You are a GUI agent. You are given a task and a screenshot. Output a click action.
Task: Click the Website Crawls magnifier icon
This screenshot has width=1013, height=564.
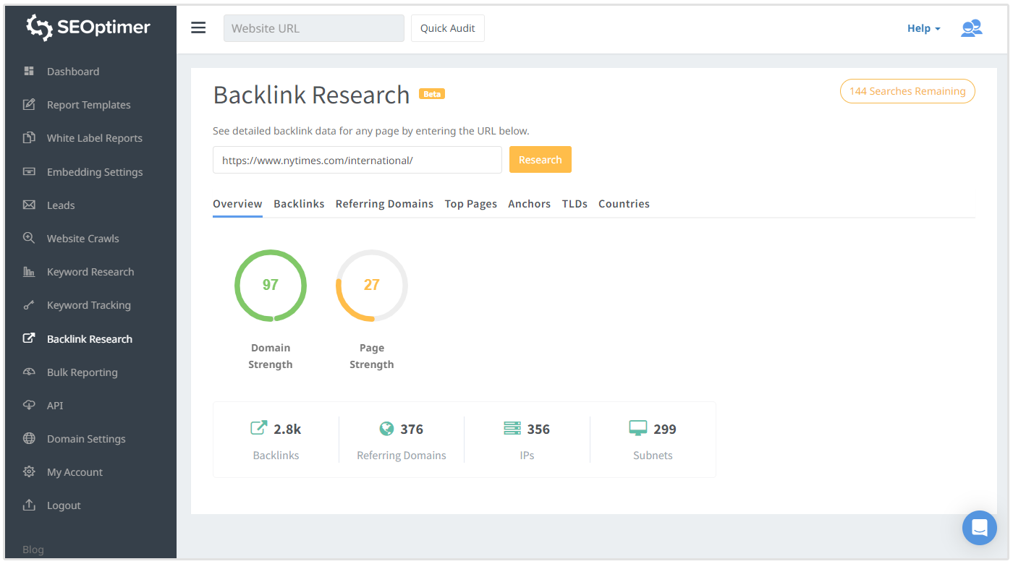coord(29,238)
